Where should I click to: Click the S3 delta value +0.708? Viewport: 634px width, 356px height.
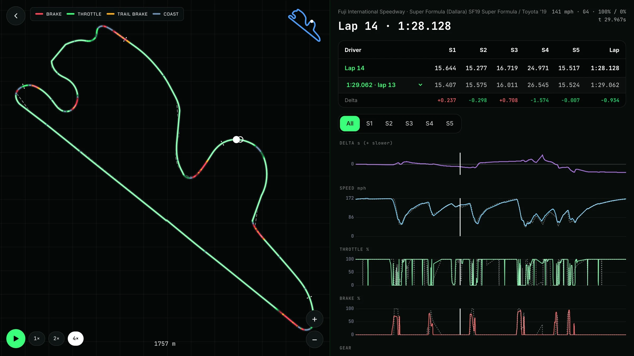click(509, 100)
